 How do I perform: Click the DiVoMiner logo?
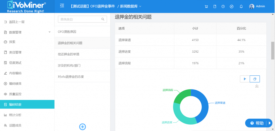coord(27,6)
